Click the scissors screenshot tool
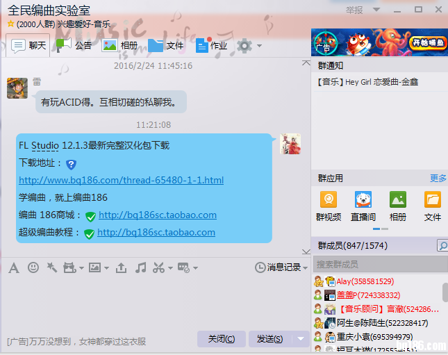This screenshot has width=448, height=355. point(158,268)
